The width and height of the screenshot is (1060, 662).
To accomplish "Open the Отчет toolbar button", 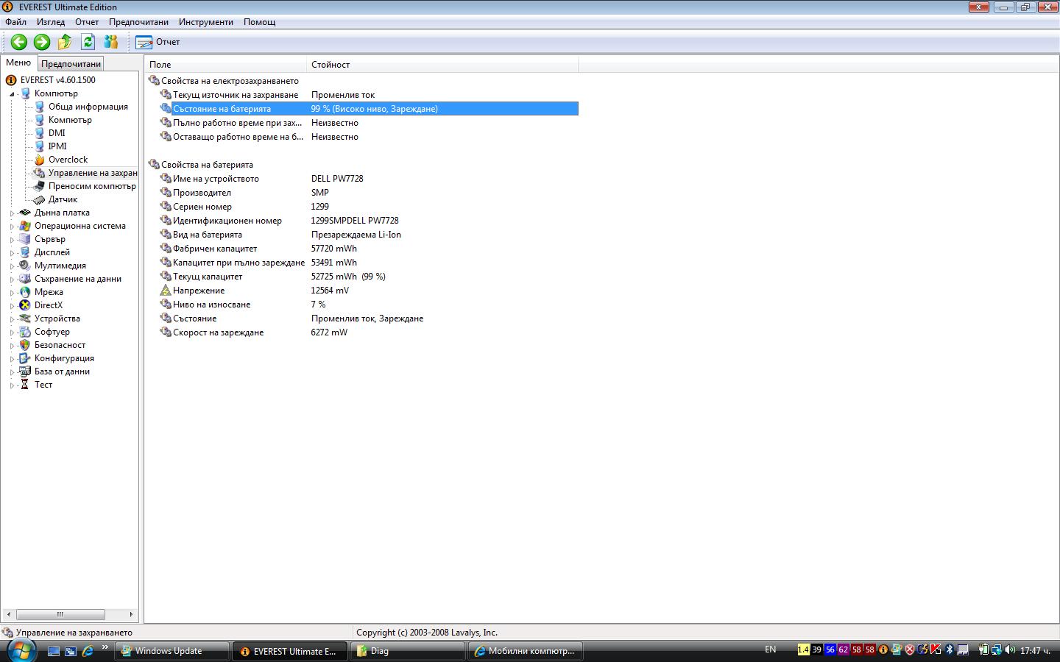I will click(x=158, y=42).
